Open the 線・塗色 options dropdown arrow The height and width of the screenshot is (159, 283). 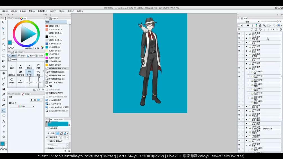[x=68, y=133]
